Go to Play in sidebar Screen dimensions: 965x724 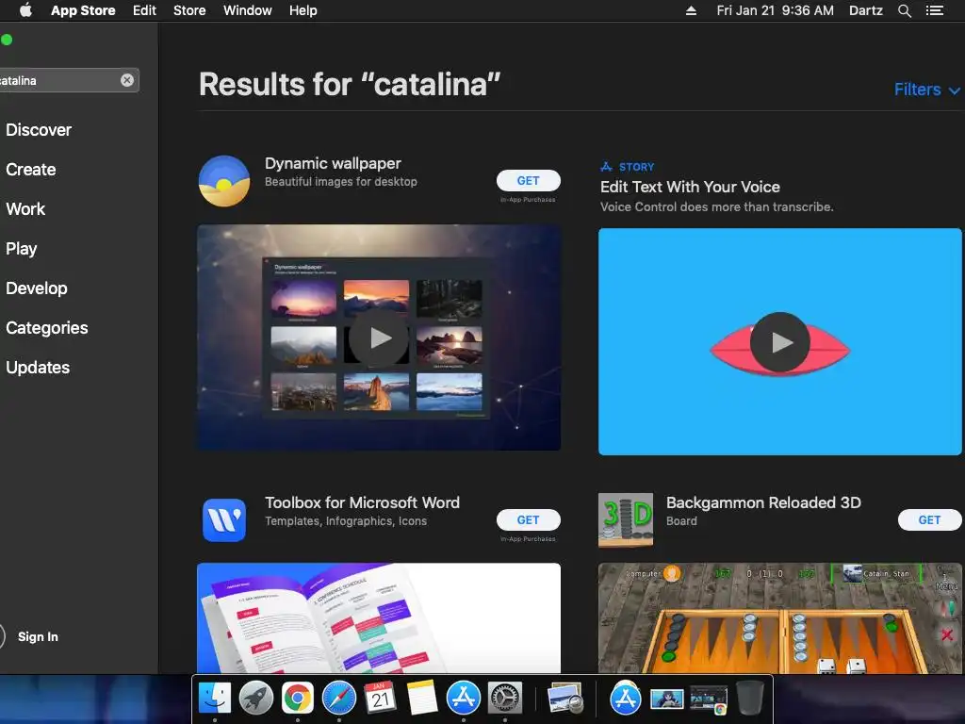pos(22,249)
